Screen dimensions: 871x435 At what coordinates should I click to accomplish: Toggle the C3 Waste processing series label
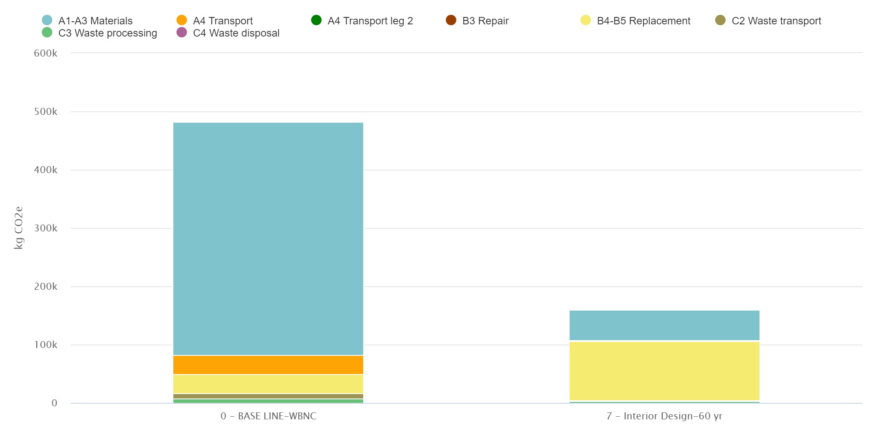[108, 33]
